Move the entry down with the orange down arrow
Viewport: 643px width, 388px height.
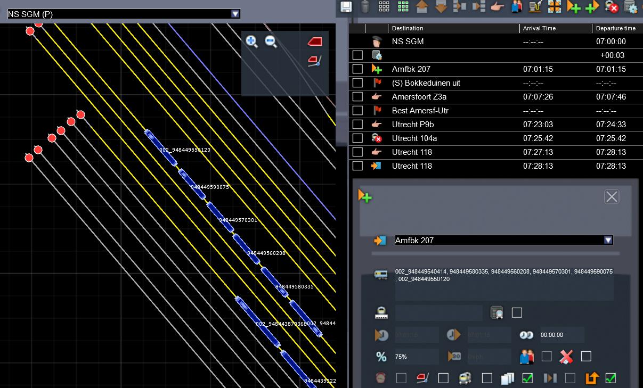(441, 6)
